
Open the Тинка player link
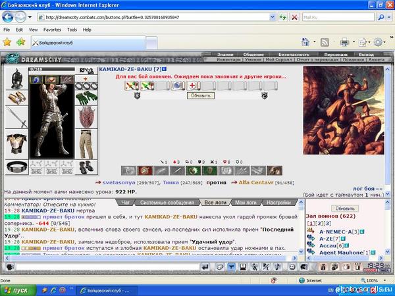pos(171,183)
